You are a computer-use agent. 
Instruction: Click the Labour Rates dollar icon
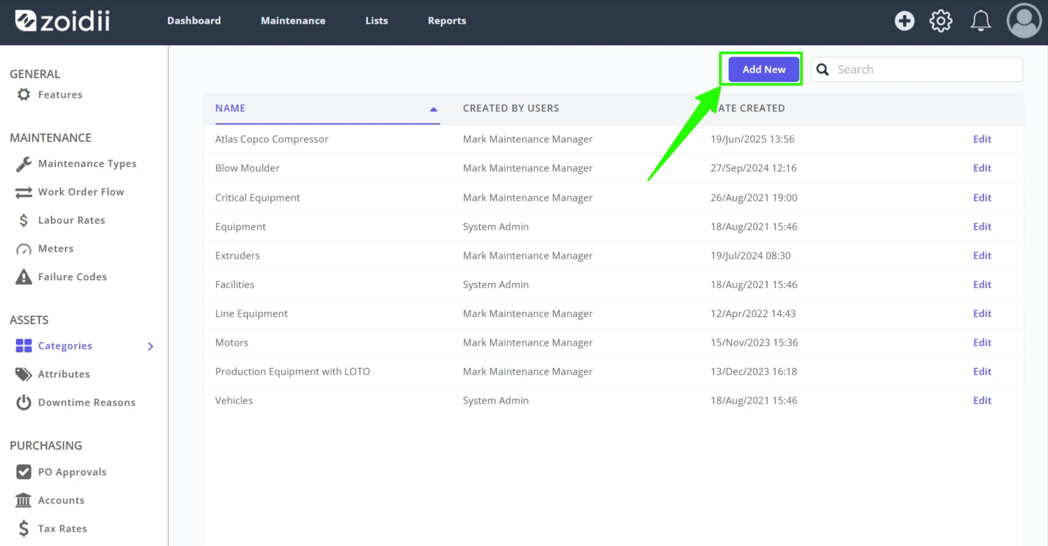(24, 220)
